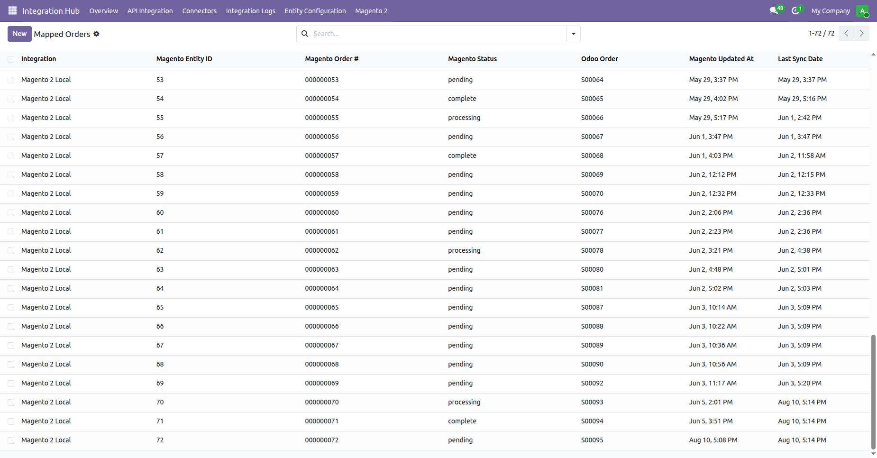Image resolution: width=877 pixels, height=458 pixels.
Task: Click the Integration column header
Action: [38, 59]
